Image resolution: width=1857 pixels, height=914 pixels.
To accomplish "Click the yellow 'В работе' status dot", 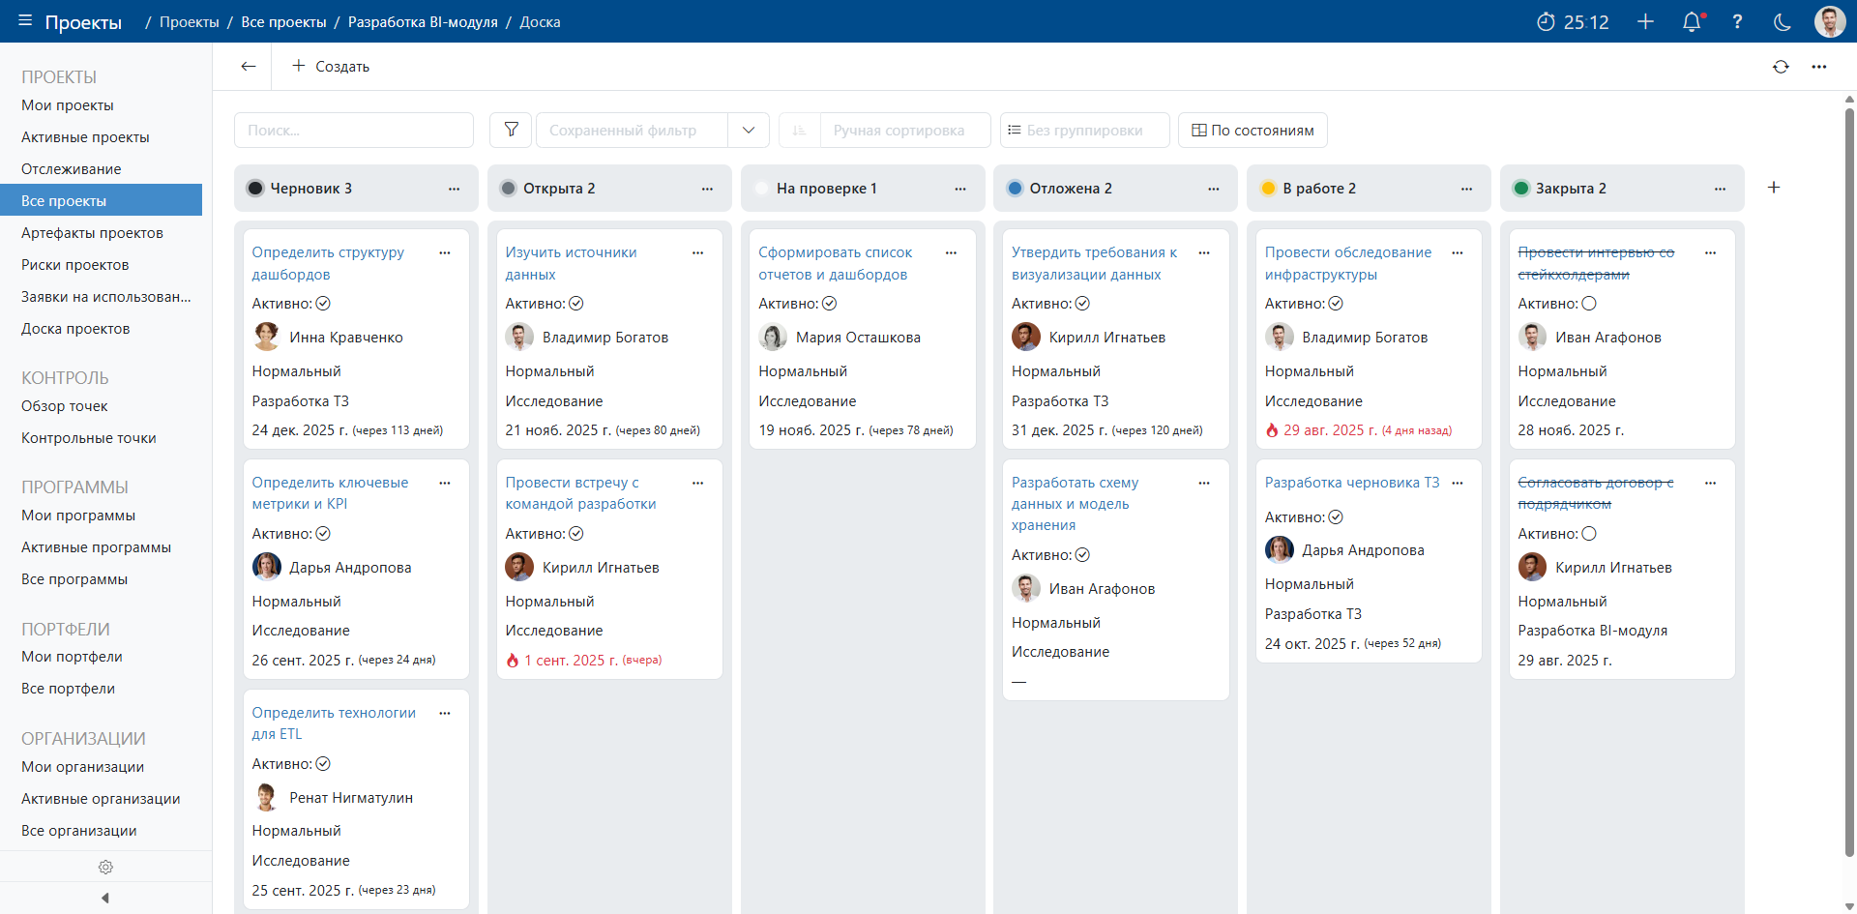I will [x=1268, y=189].
